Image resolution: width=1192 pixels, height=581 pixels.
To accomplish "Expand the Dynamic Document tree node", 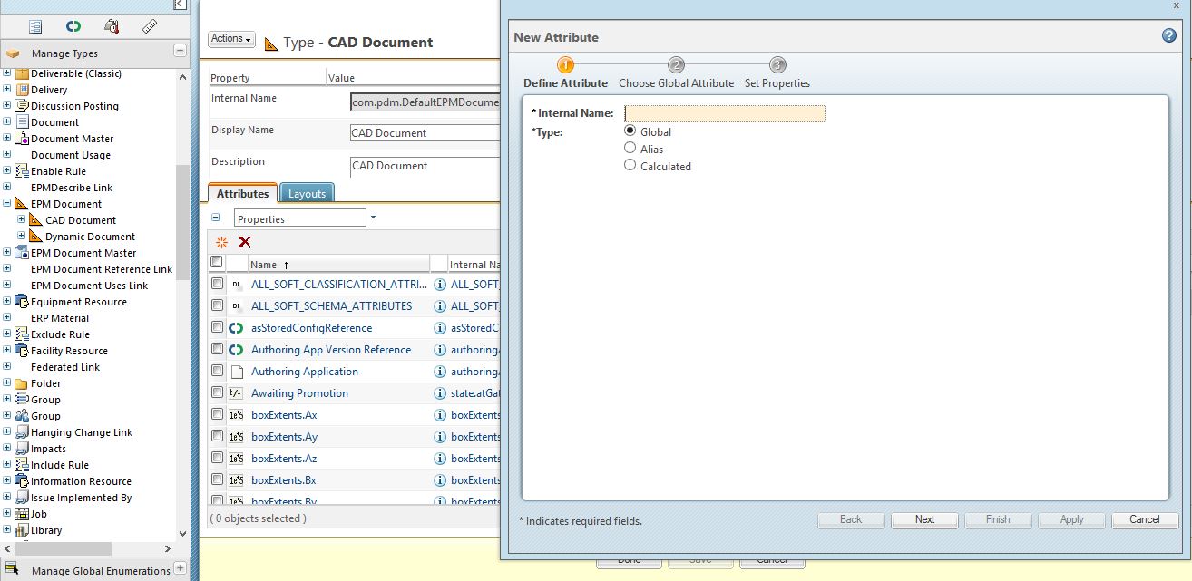I will click(22, 237).
